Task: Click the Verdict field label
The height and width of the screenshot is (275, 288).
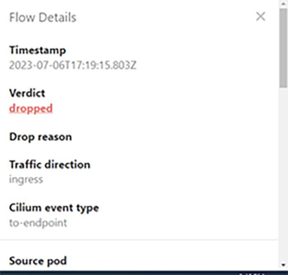Action: [27, 93]
